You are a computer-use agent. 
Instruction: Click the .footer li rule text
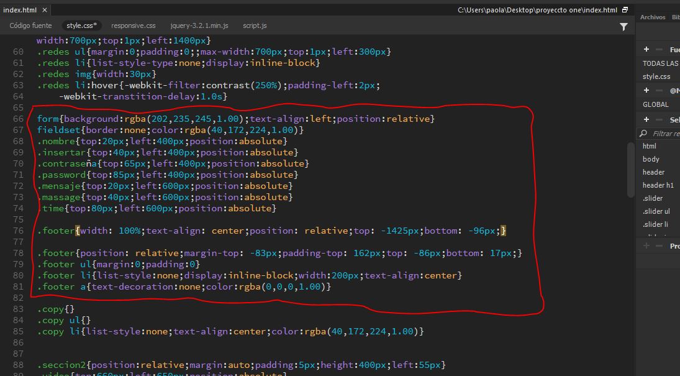[x=250, y=275]
